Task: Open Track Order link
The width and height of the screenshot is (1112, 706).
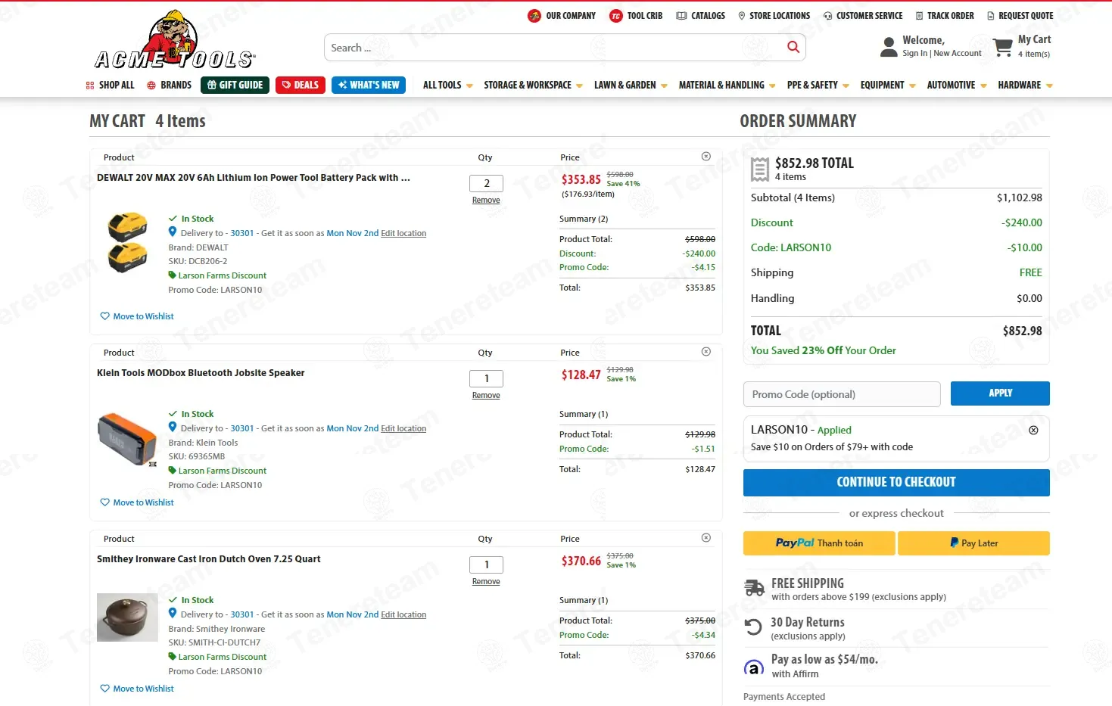Action: coord(945,16)
